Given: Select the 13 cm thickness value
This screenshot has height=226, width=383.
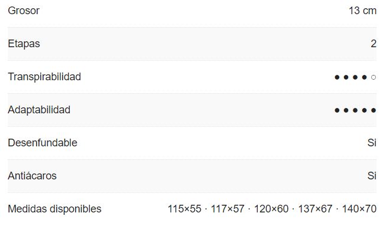Looking at the screenshot, I should [362, 11].
